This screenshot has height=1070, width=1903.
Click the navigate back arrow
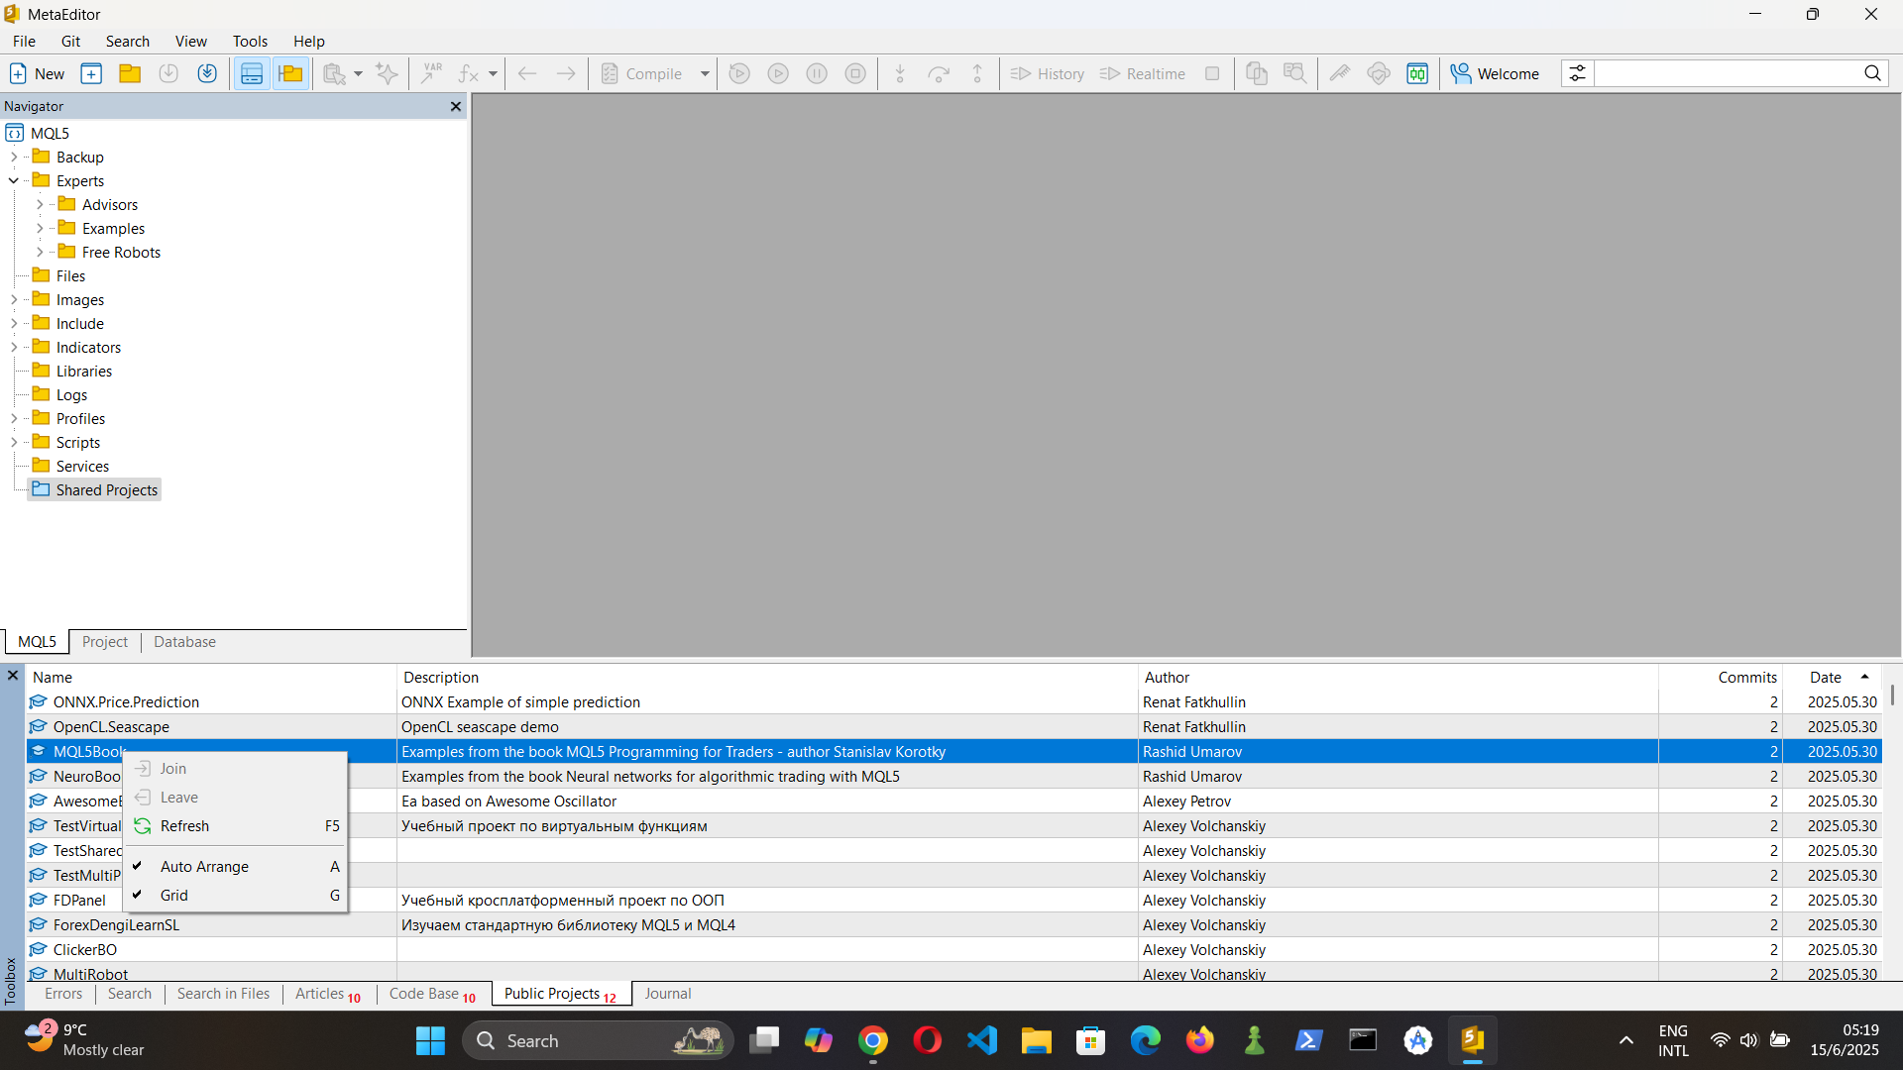[527, 73]
